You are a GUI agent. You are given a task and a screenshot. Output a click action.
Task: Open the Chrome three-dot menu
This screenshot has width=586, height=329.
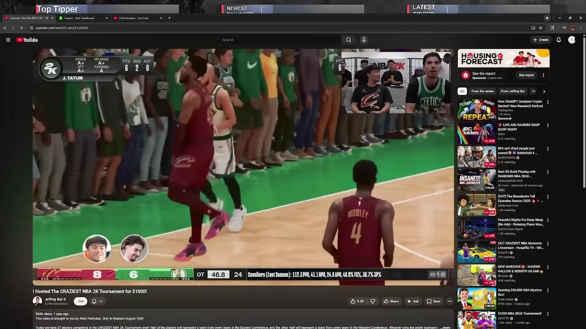tap(581, 28)
